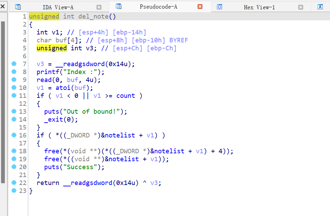
Task: Click puts call on line 20
Action: point(52,167)
